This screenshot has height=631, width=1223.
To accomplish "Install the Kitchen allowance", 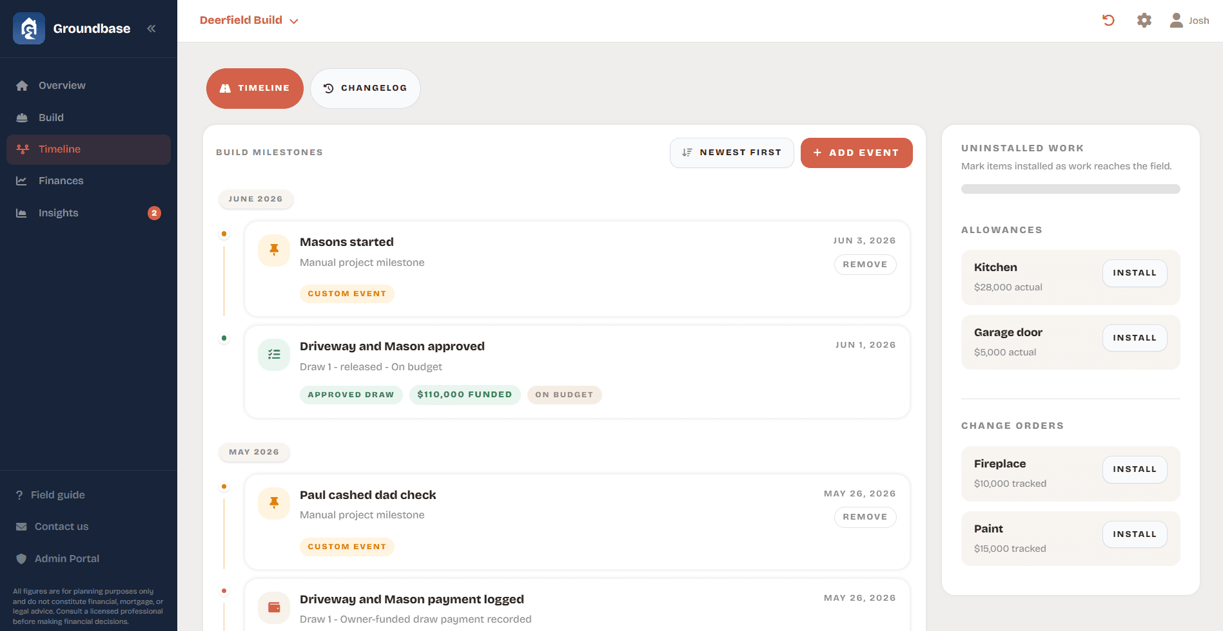I will coord(1135,273).
